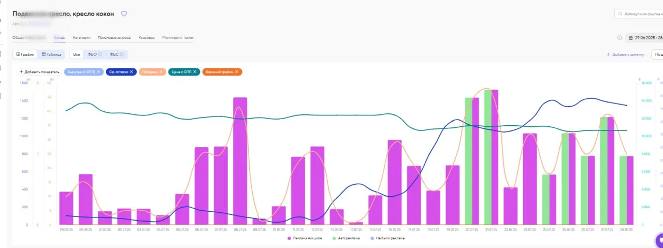
Task: Remove the 'Цена с СПП' metric chip
Action: [x=195, y=71]
